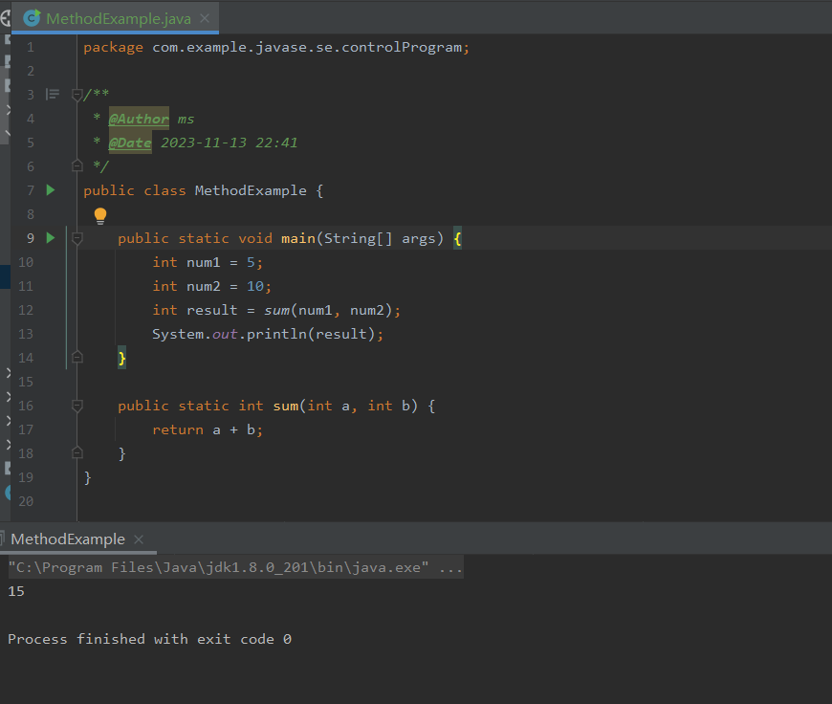Click the package declaration on line 1
Image resolution: width=832 pixels, height=704 pixels.
pos(276,48)
